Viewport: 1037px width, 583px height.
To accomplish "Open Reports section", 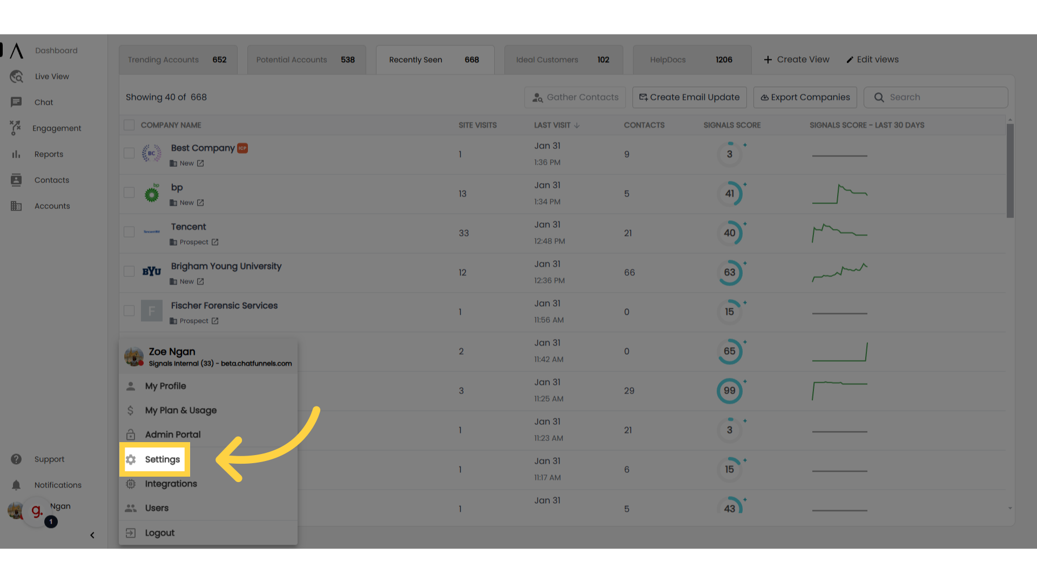I will 49,154.
